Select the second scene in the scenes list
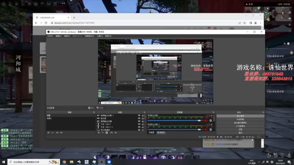The image size is (294, 165). 71,118
